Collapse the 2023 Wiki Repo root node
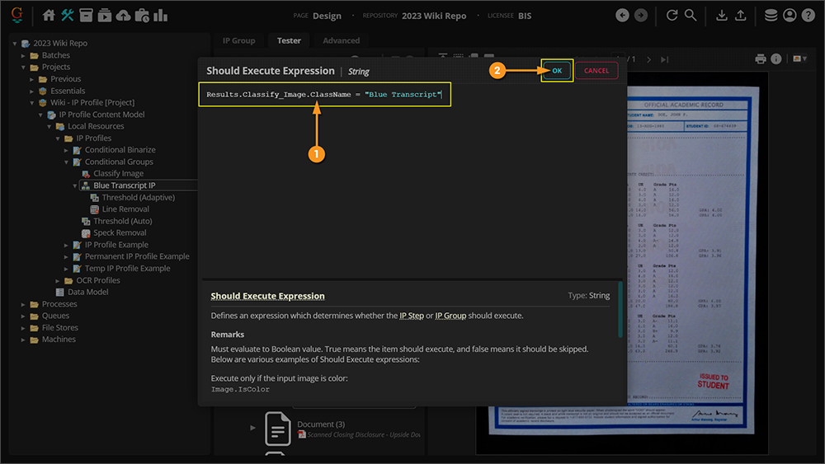The image size is (825, 464). (15, 44)
